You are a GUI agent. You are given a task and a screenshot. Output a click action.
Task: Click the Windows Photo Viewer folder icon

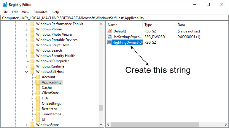[x=33, y=35]
